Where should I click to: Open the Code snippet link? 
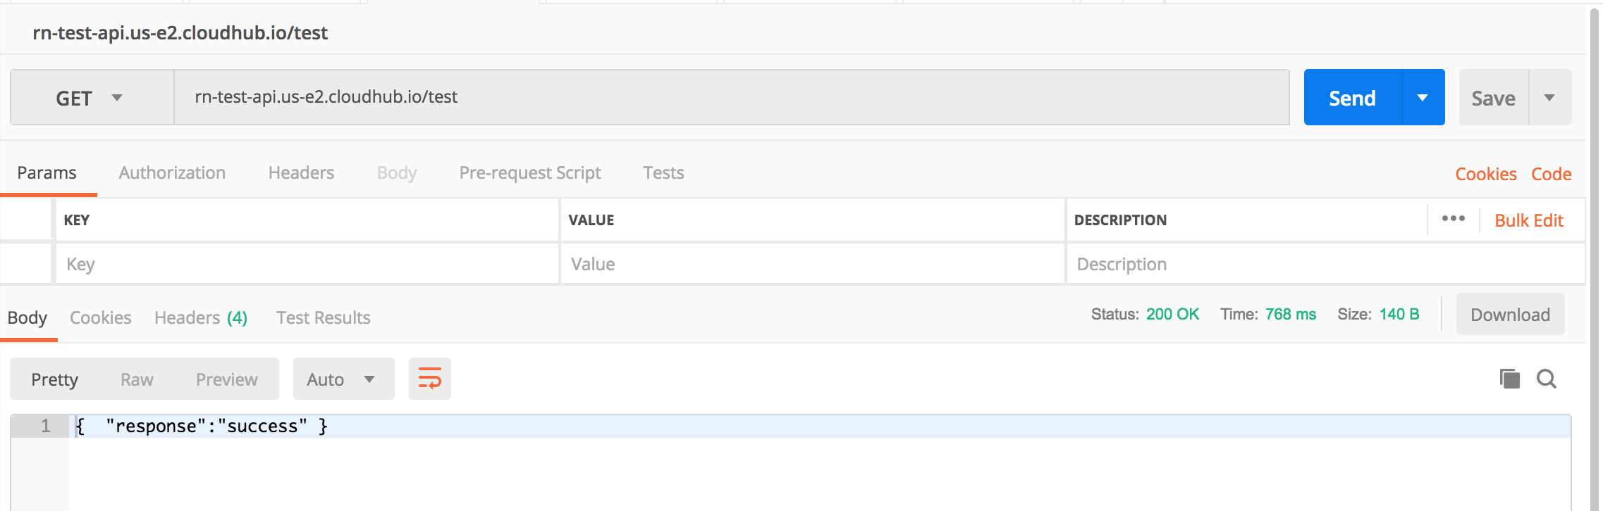1551,174
